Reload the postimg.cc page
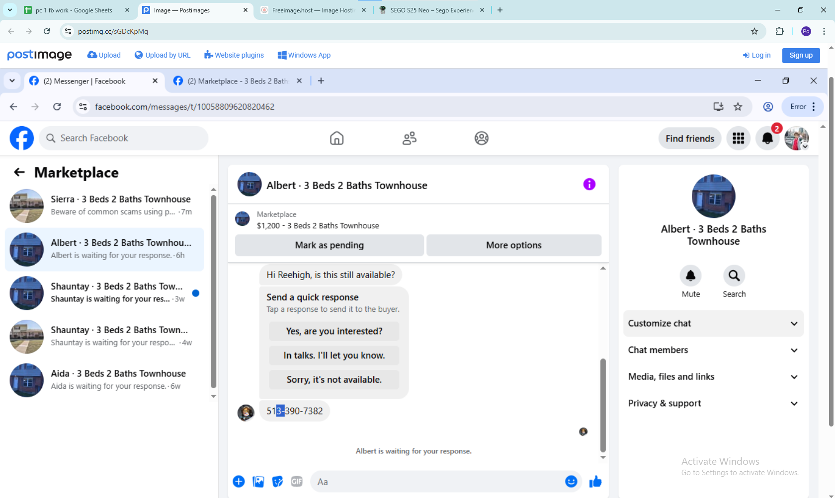835x498 pixels. 47,31
